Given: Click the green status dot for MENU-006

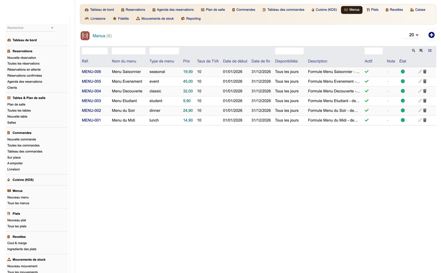Looking at the screenshot, I should [403, 72].
